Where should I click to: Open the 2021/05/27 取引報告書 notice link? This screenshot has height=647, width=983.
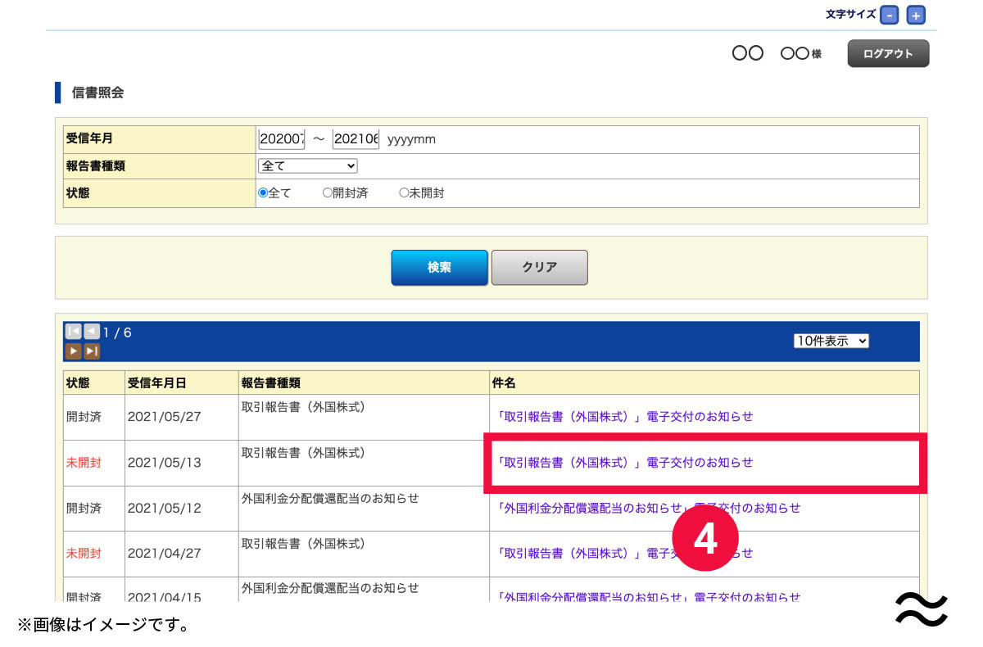(x=625, y=416)
